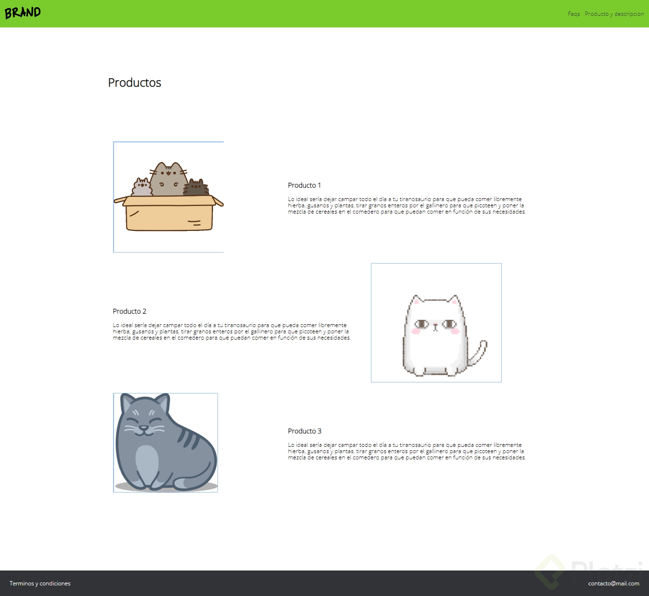Screen dimensions: 649x596
Task: Click the Pusheen cats in a box image
Action: point(168,197)
